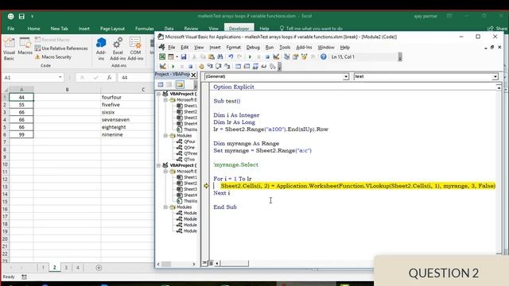Viewport: 509px width, 286px height.
Task: Click the Save icon in VBA Standard toolbar
Action: click(184, 56)
